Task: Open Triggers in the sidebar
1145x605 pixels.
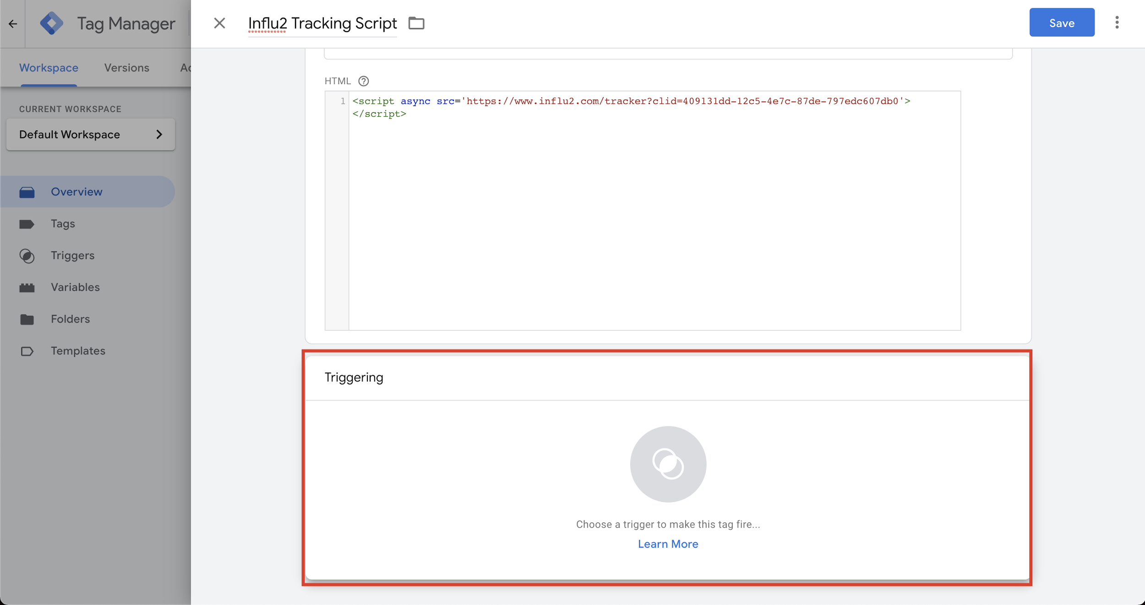Action: pos(72,255)
